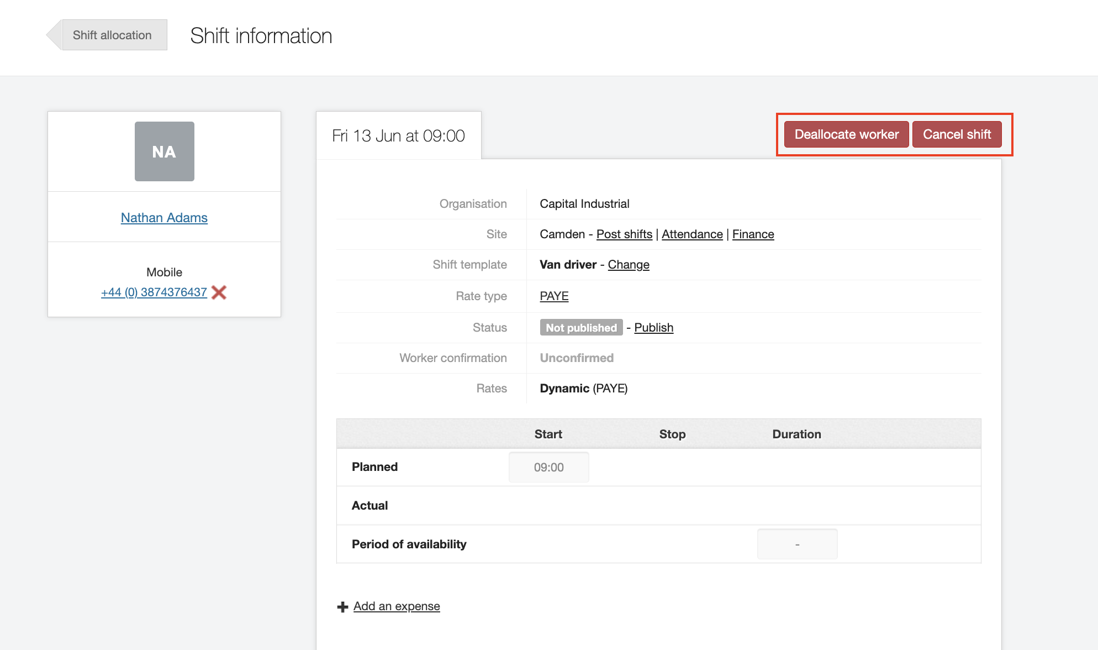Click the Add an expense link
Viewport: 1098px width, 650px height.
click(397, 606)
